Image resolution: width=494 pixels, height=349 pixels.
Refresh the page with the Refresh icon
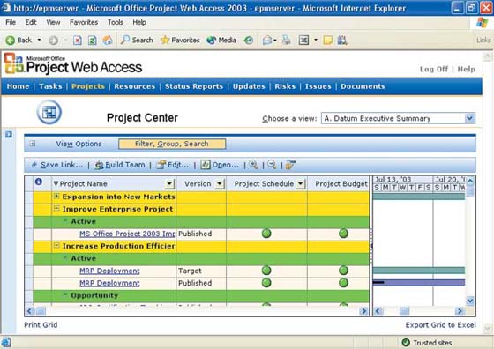[93, 41]
